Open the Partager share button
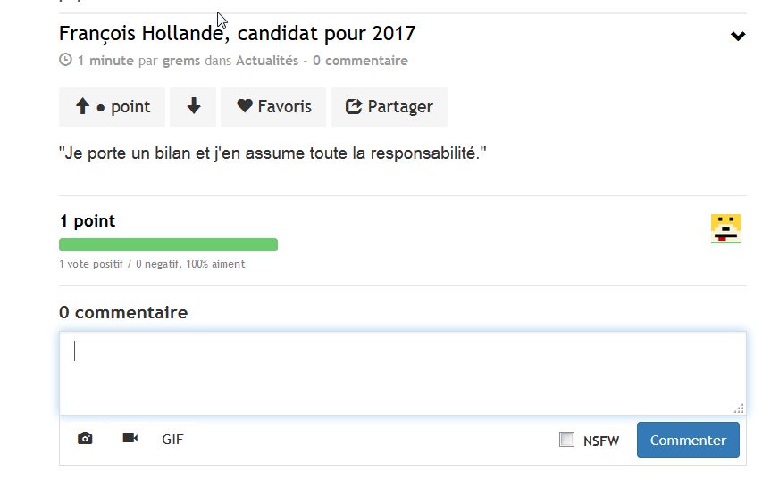 click(x=389, y=107)
